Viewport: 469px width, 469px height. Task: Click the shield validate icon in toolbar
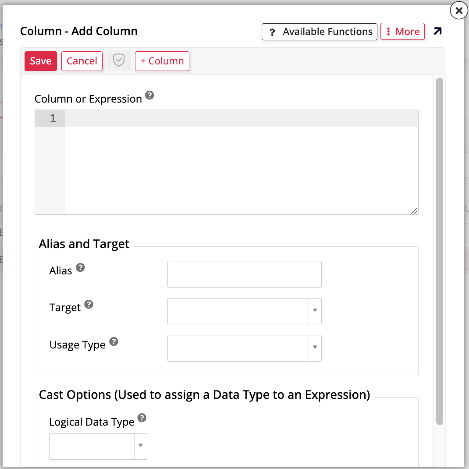(119, 61)
